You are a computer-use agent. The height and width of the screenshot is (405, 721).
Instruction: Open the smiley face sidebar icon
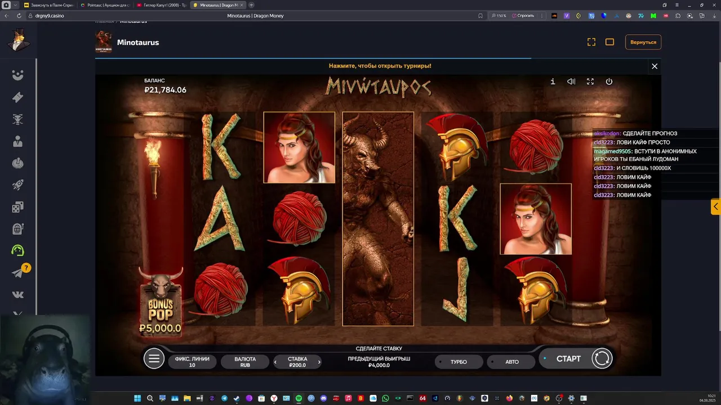click(18, 75)
